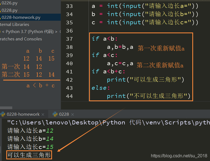210x161 pixels.
Task: Click line number 36 in gutter
Action: click(69, 31)
